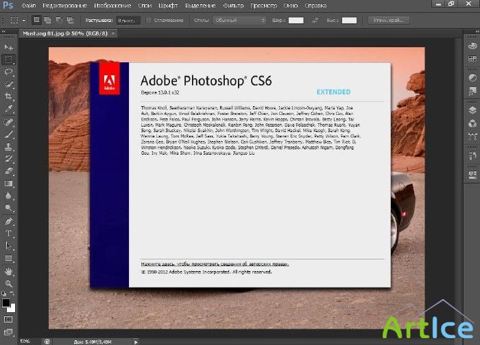
Task: Select the Move tool
Action: pos(8,47)
